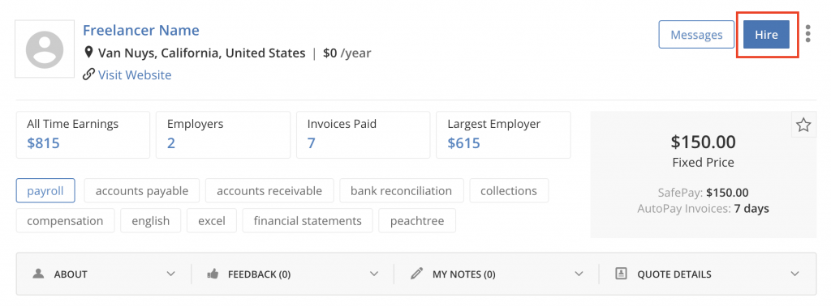Select the bank reconciliation skill tag
Image resolution: width=831 pixels, height=306 pixels.
(401, 191)
